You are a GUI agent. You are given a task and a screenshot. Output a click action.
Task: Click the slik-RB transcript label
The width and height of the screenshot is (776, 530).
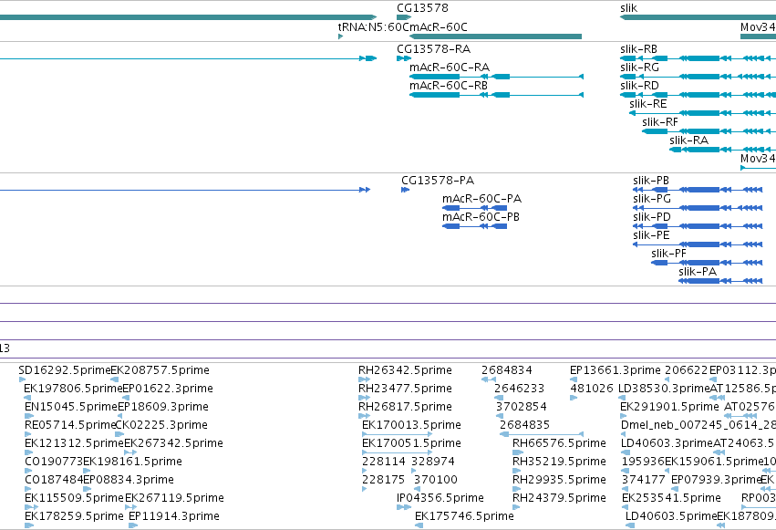pos(638,49)
